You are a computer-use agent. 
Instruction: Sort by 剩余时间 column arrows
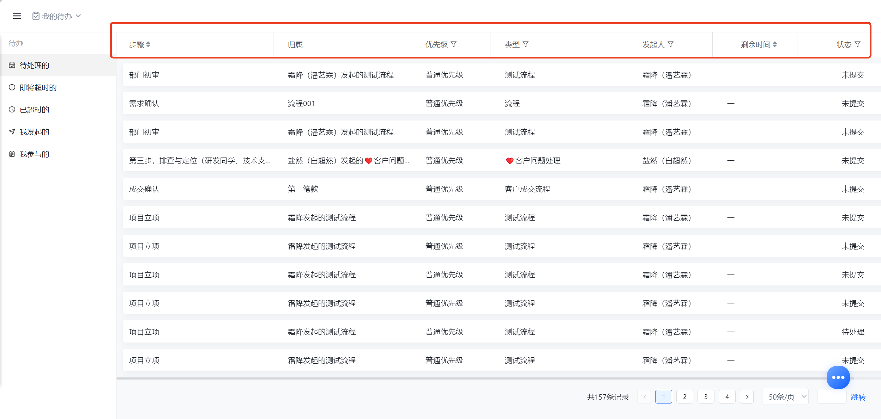(x=775, y=44)
